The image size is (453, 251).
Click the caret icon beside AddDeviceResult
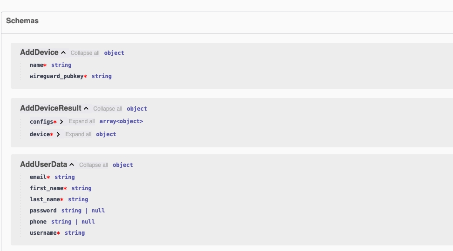[86, 109]
